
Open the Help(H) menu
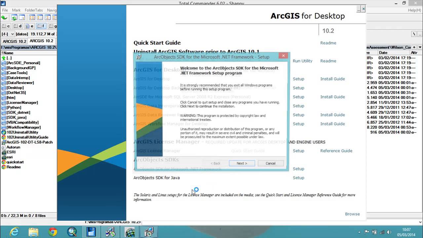point(414,10)
